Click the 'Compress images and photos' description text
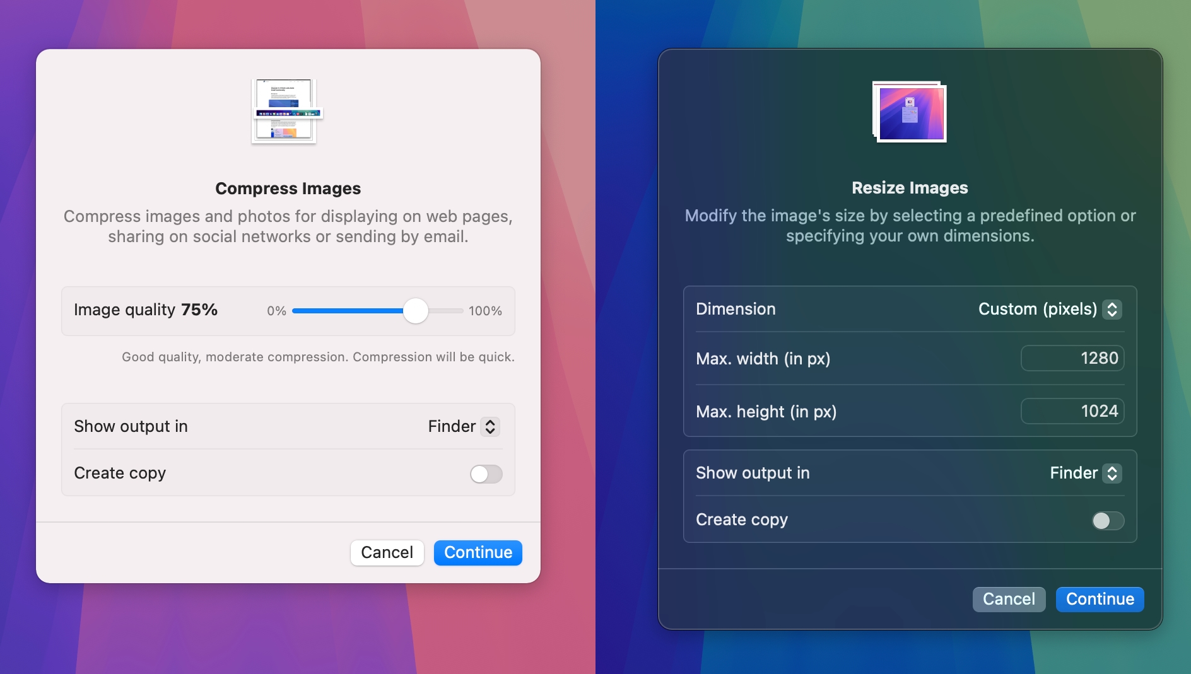This screenshot has width=1191, height=674. point(288,226)
